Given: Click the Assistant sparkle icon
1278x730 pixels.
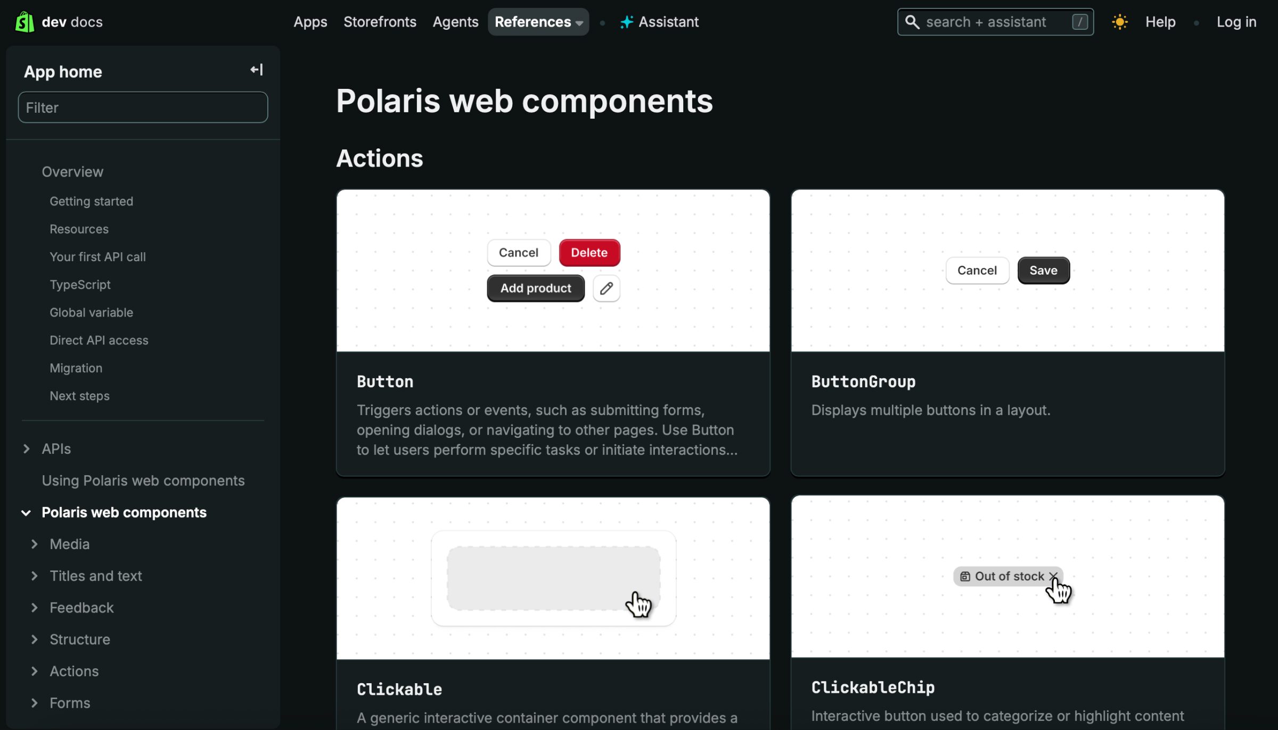Looking at the screenshot, I should coord(627,22).
